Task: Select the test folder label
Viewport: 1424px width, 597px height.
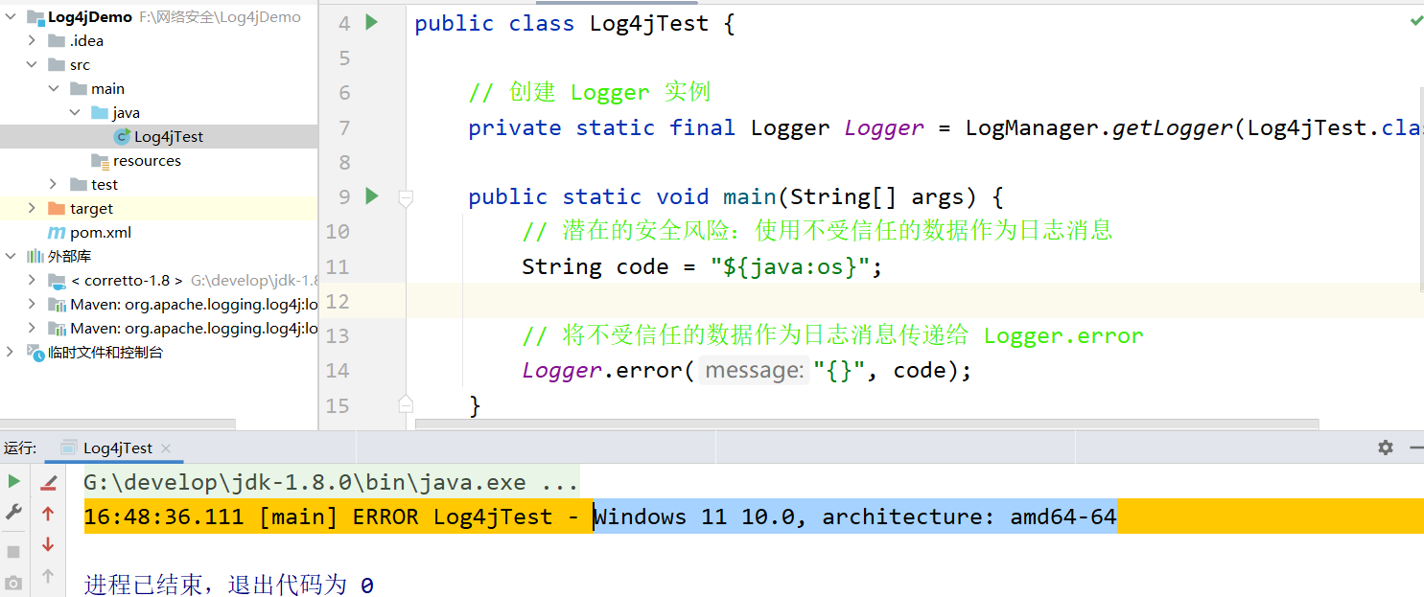Action: click(105, 184)
